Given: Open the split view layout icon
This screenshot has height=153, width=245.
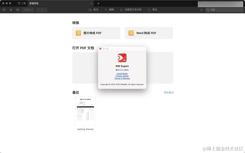Looking at the screenshot, I should 18,10.
